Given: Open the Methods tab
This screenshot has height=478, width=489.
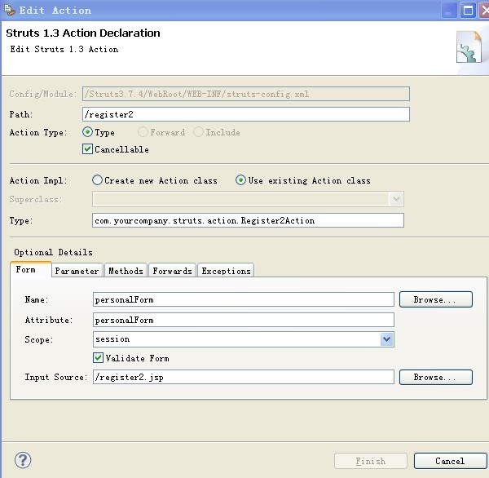Looking at the screenshot, I should (126, 271).
